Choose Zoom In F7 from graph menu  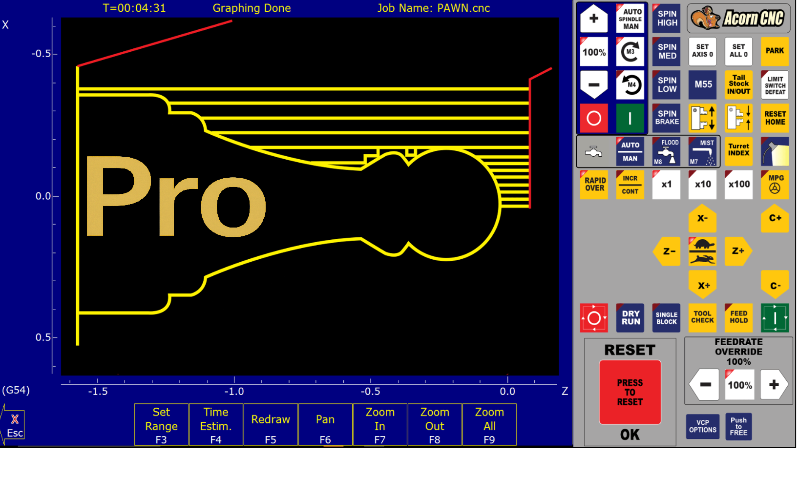[x=380, y=425]
